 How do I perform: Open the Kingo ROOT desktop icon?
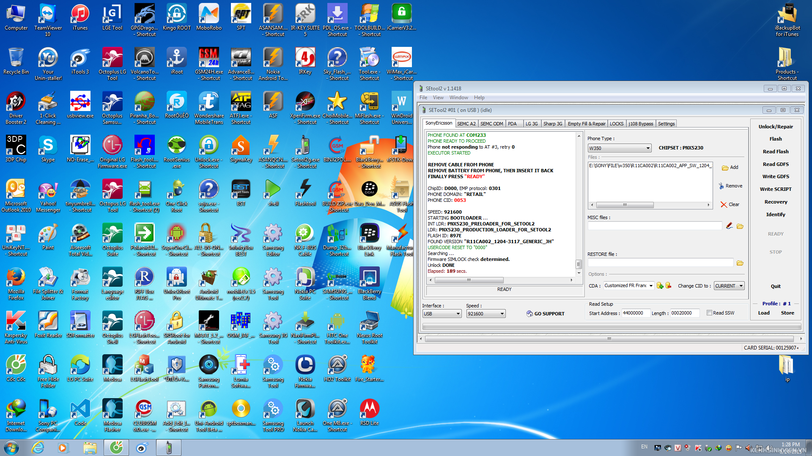[x=177, y=17]
